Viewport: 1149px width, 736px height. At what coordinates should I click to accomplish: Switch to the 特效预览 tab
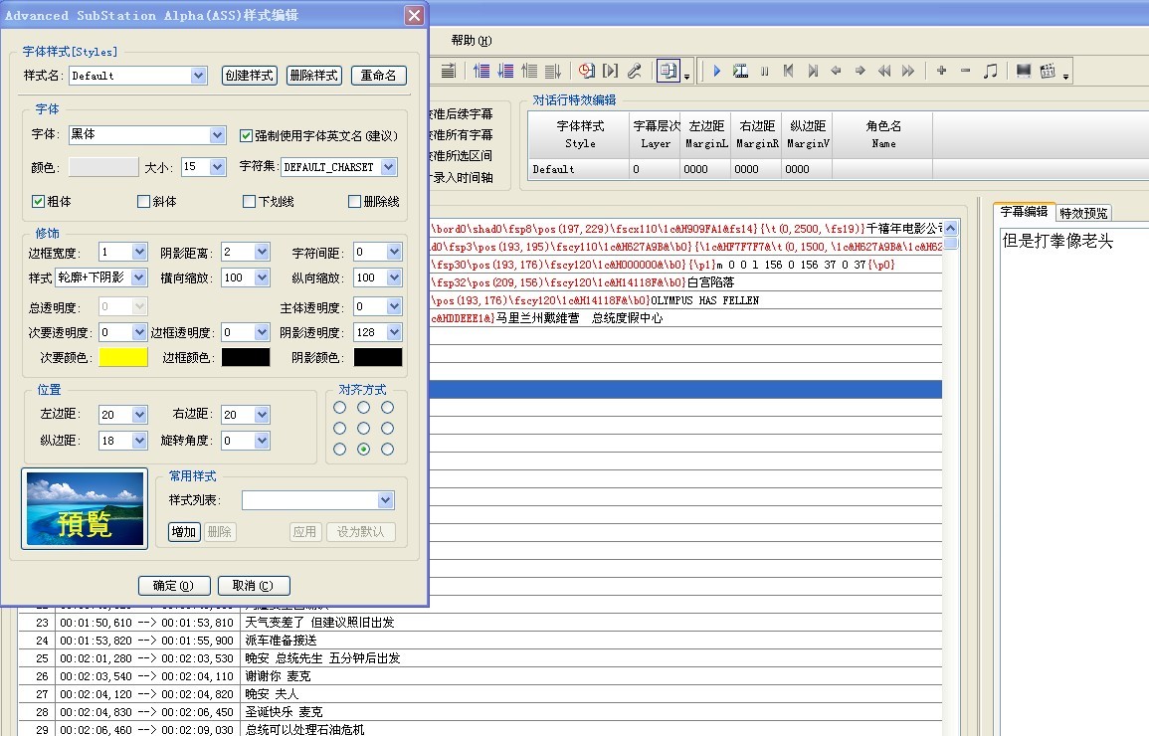[x=1083, y=213]
